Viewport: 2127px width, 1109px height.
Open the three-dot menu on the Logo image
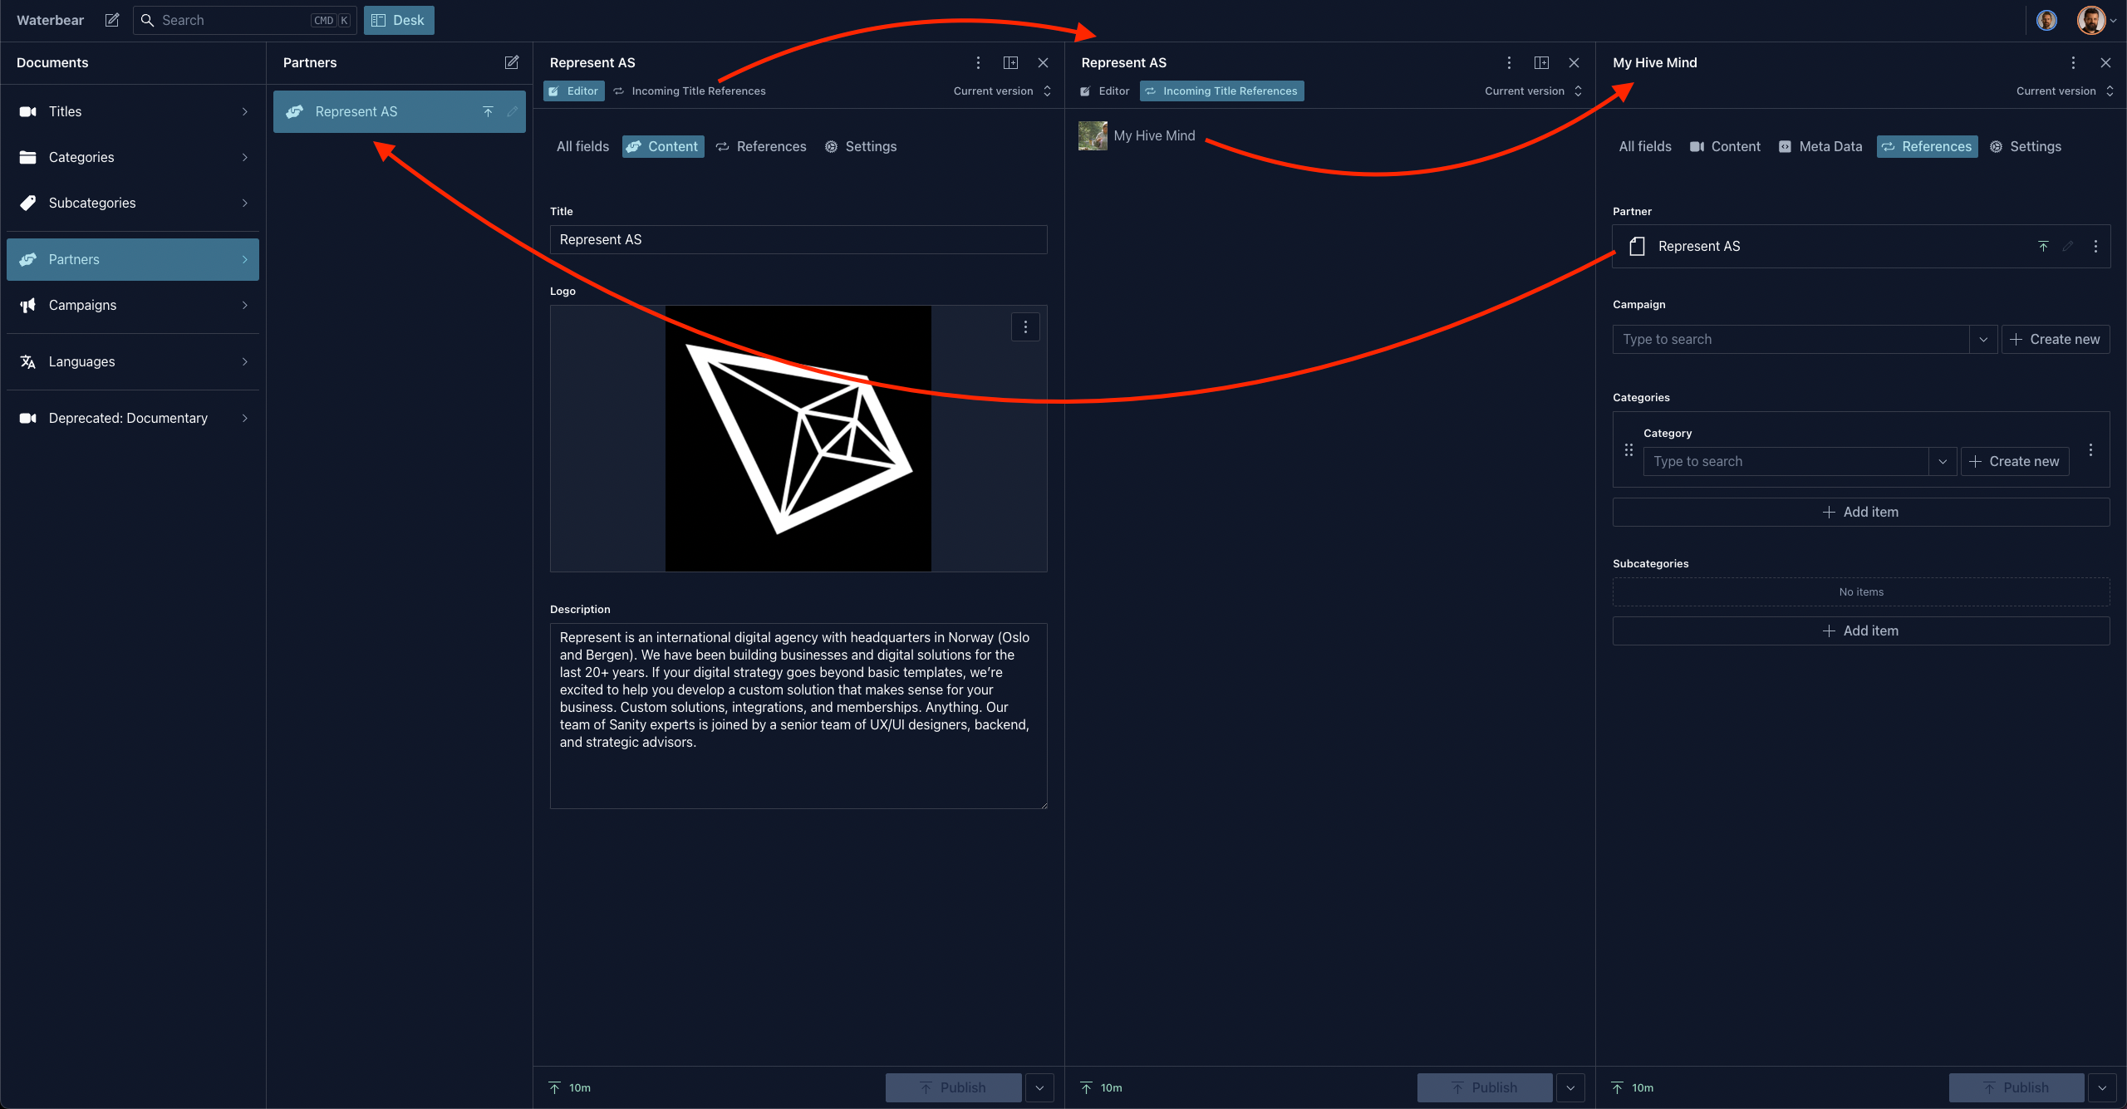coord(1025,327)
